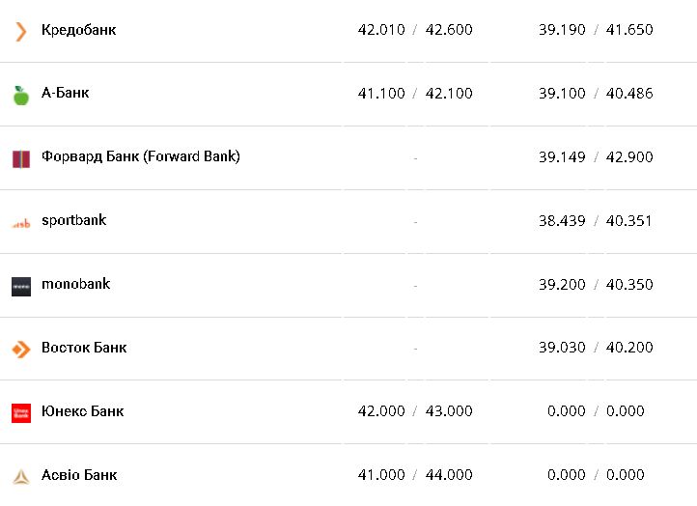Image resolution: width=697 pixels, height=506 pixels.
Task: Click the Асвіо Банк triangle logo
Action: (21, 476)
